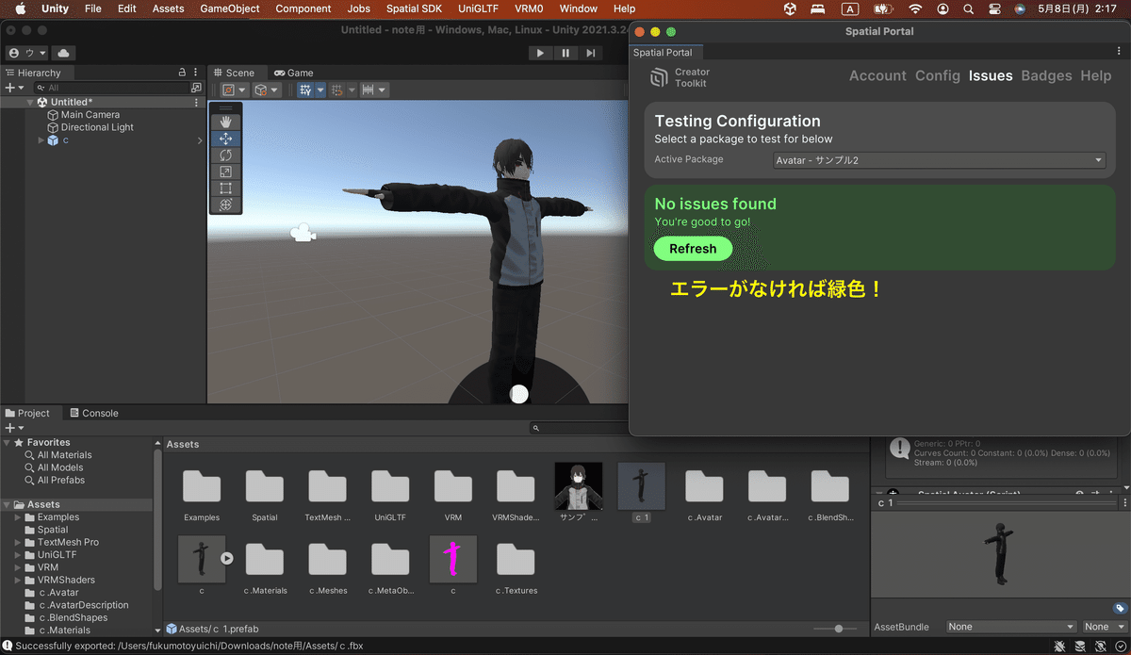This screenshot has height=655, width=1131.
Task: Open the GameObject menu
Action: point(230,8)
